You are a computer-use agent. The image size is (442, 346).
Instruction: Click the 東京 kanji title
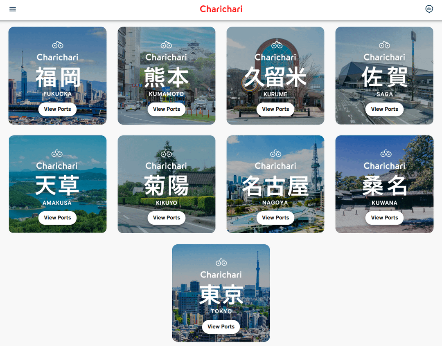tap(221, 295)
